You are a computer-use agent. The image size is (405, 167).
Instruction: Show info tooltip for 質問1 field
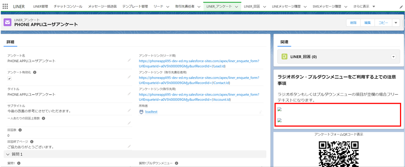[x=19, y=163]
